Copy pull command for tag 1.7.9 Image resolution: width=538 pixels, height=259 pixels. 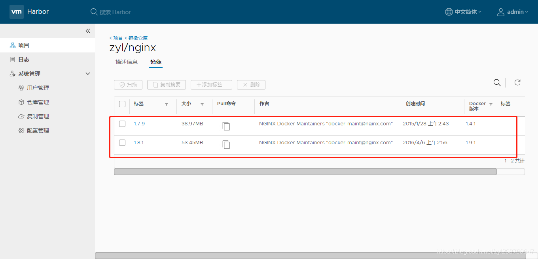pyautogui.click(x=226, y=126)
